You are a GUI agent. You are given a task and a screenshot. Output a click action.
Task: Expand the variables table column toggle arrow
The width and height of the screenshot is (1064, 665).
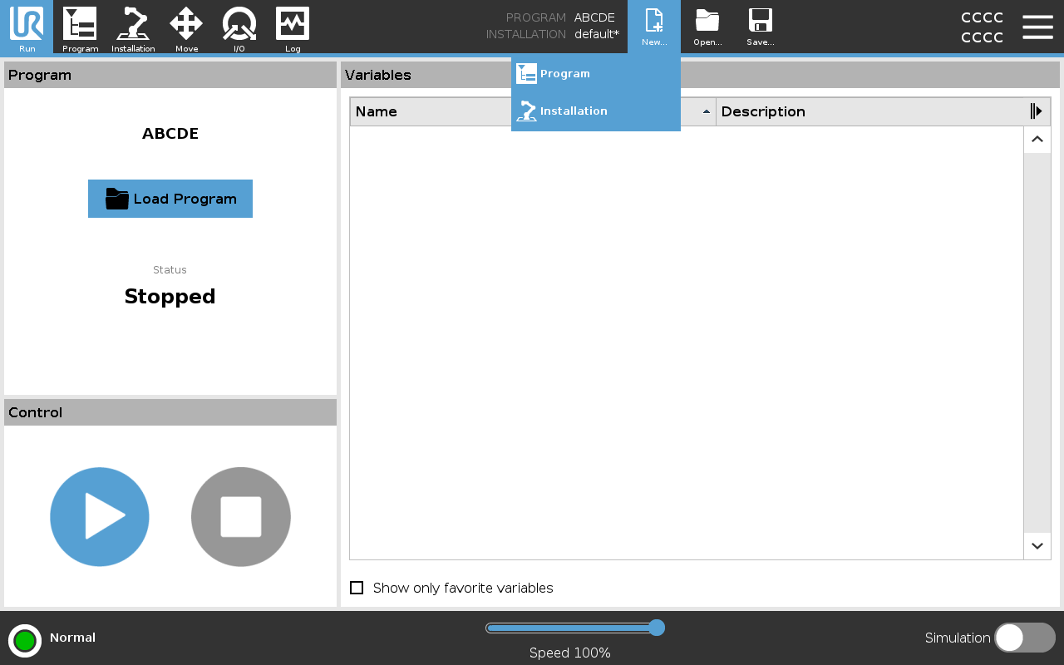1036,111
